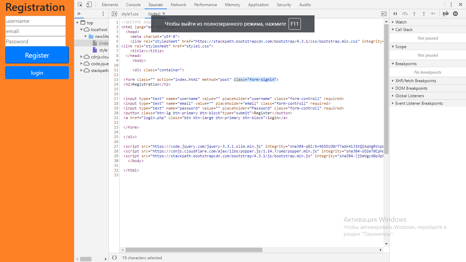
Task: Open the Audits tab
Action: 305,5
